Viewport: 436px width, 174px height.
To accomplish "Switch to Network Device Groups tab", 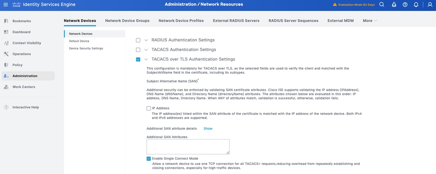I will point(128,20).
